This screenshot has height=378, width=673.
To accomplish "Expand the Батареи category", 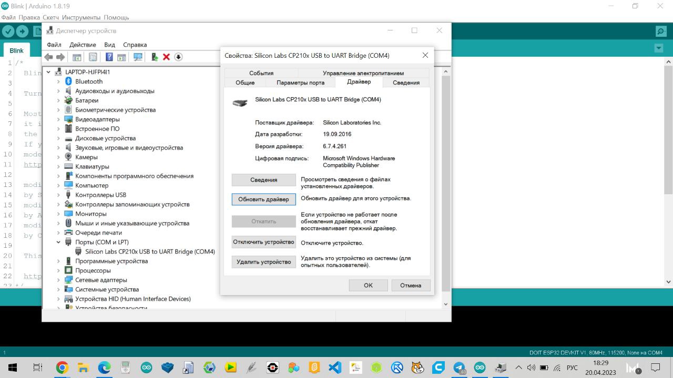I will 58,100.
